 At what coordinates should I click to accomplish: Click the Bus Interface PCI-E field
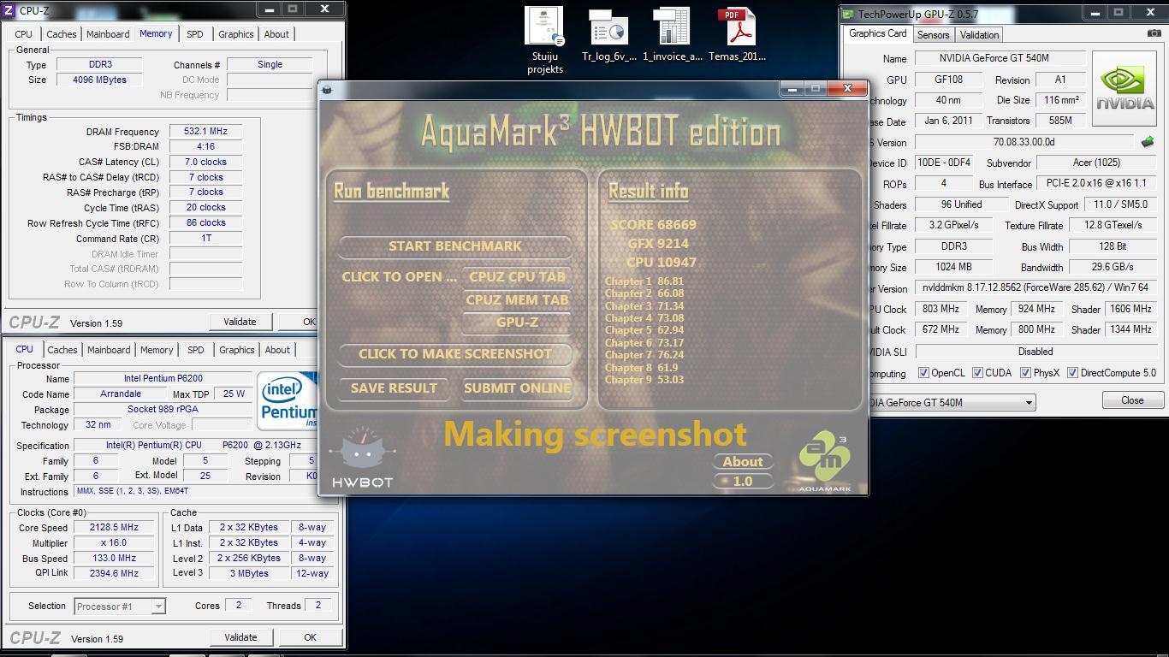[x=1096, y=184]
